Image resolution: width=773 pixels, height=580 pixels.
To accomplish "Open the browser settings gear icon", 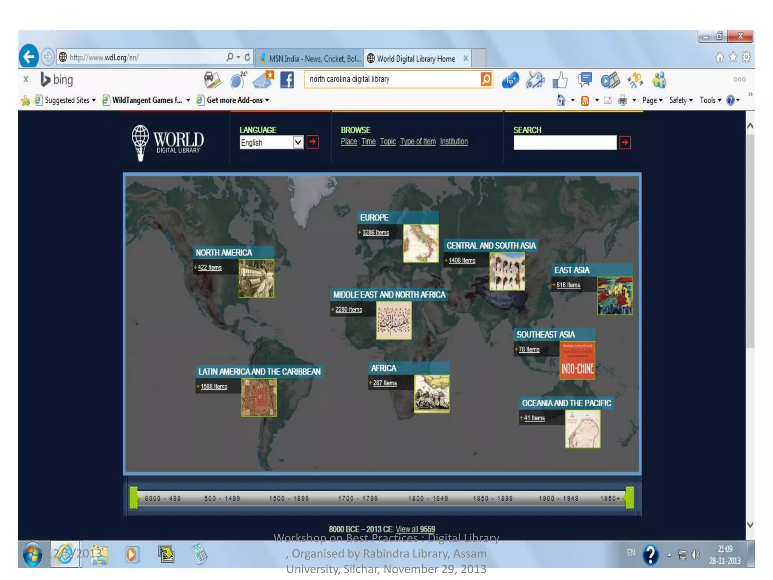I will [x=746, y=57].
